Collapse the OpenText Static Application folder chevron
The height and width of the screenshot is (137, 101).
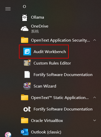coord(95,97)
